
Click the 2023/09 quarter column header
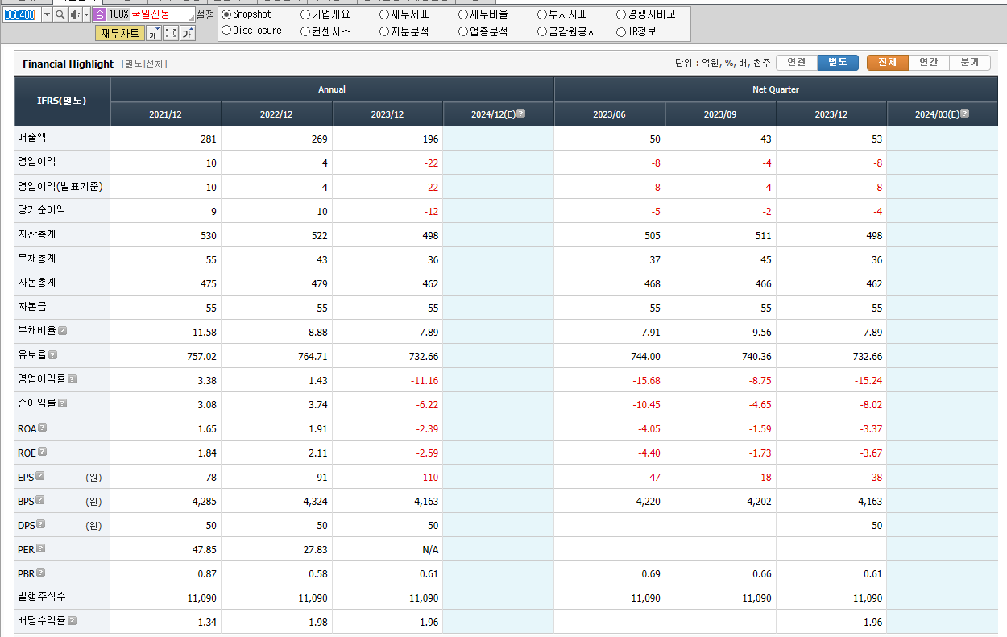(x=720, y=114)
